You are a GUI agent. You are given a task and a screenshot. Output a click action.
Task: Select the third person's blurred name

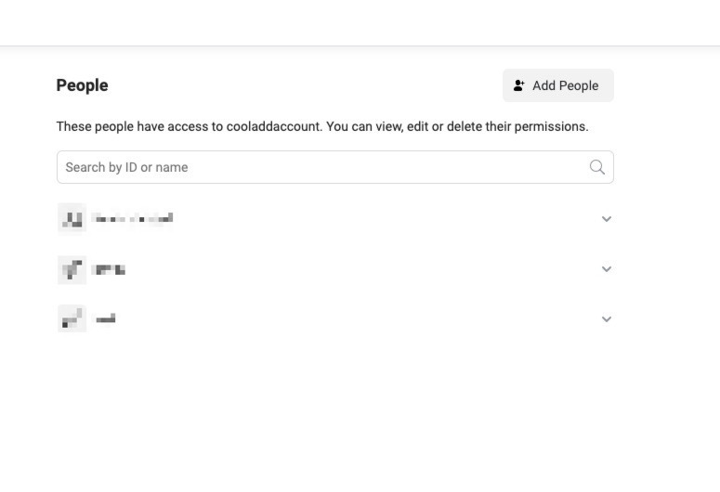(105, 318)
